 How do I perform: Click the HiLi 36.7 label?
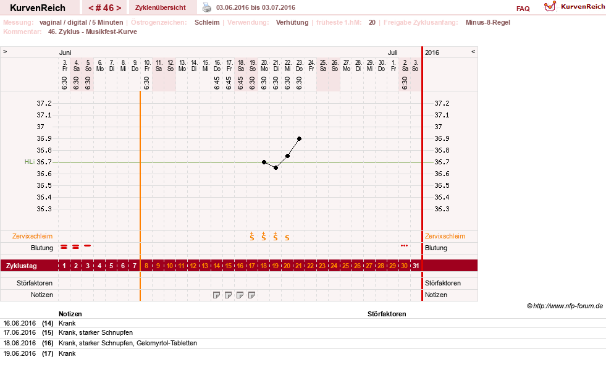pyautogui.click(x=38, y=162)
